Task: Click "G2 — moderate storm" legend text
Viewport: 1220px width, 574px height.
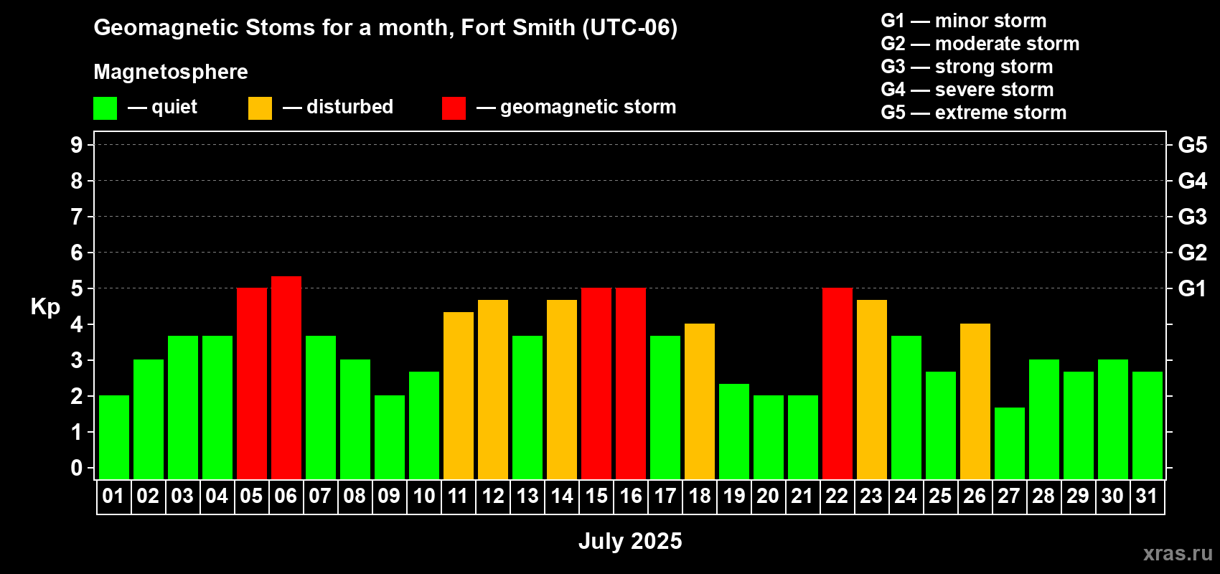Action: [x=980, y=44]
